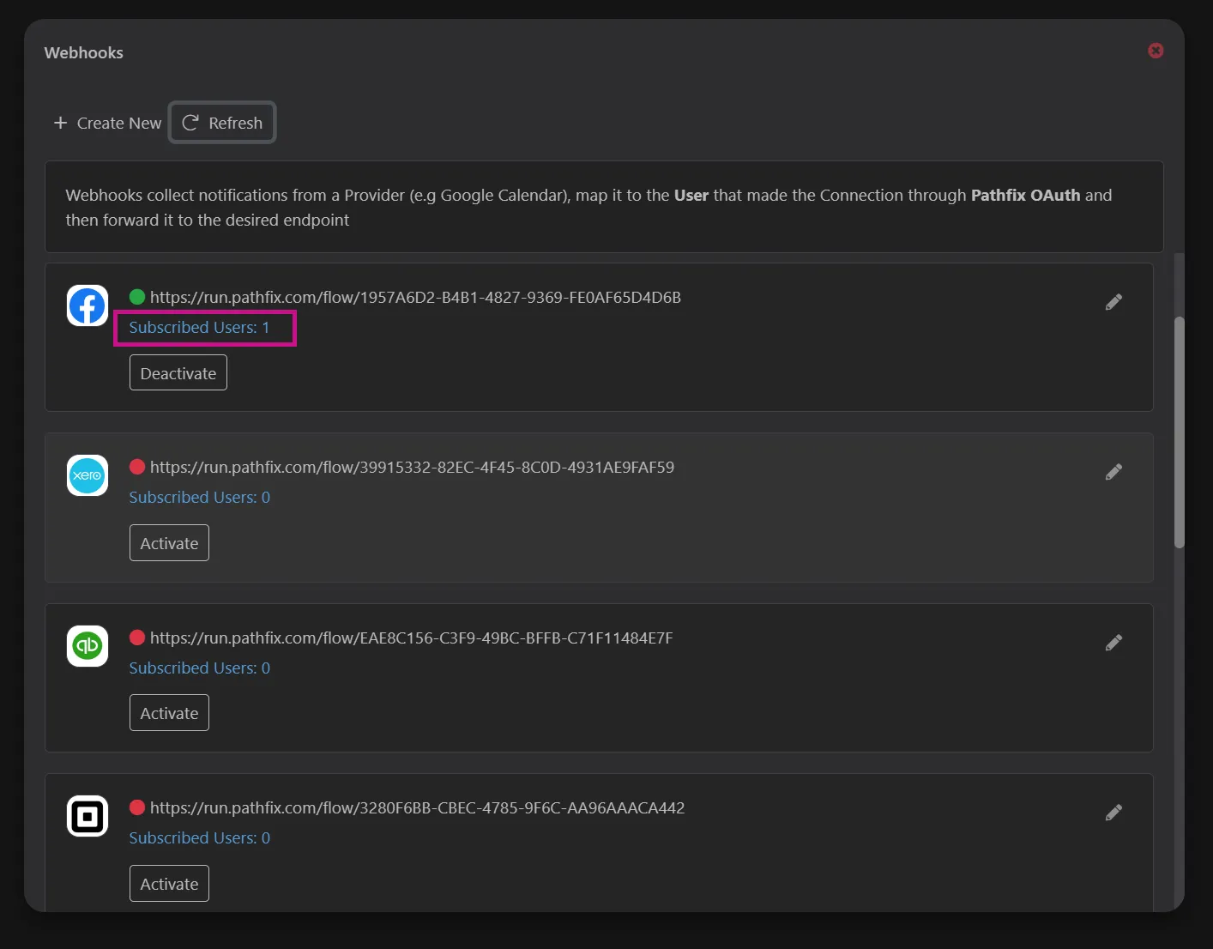
Task: Open Subscribed Users: 1 link
Action: tap(199, 328)
